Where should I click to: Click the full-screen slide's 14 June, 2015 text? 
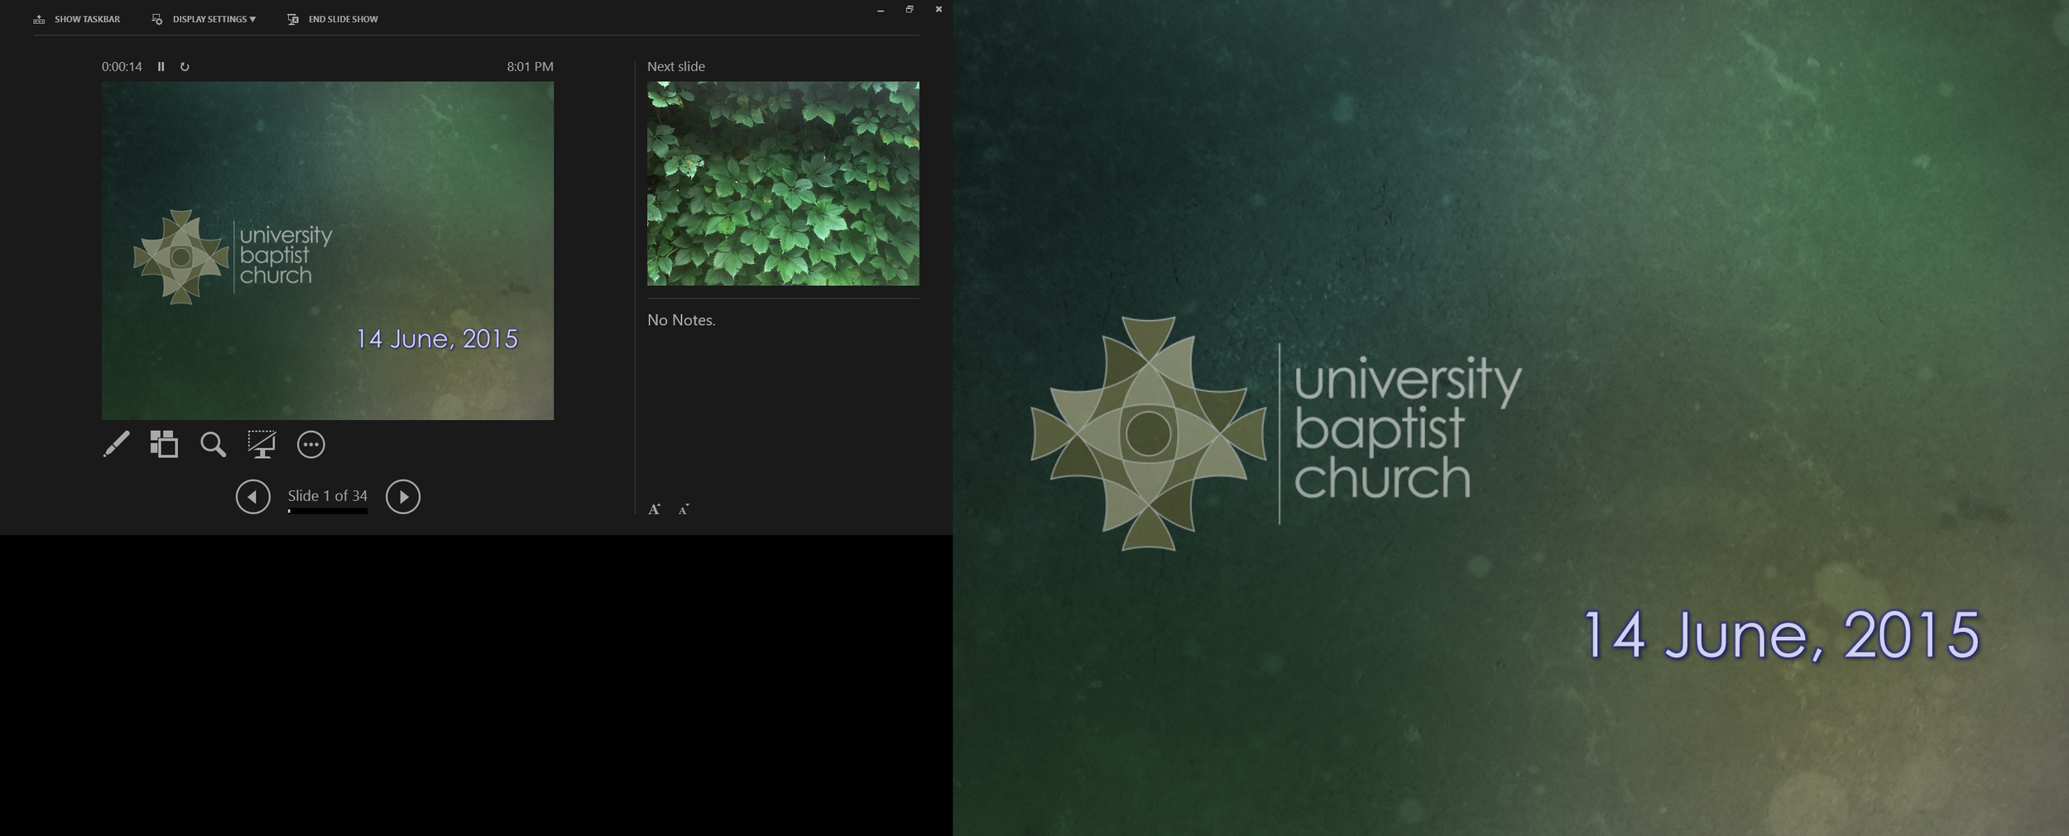tap(1781, 635)
